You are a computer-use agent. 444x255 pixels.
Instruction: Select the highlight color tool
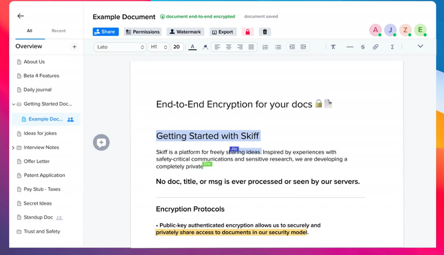(x=205, y=47)
